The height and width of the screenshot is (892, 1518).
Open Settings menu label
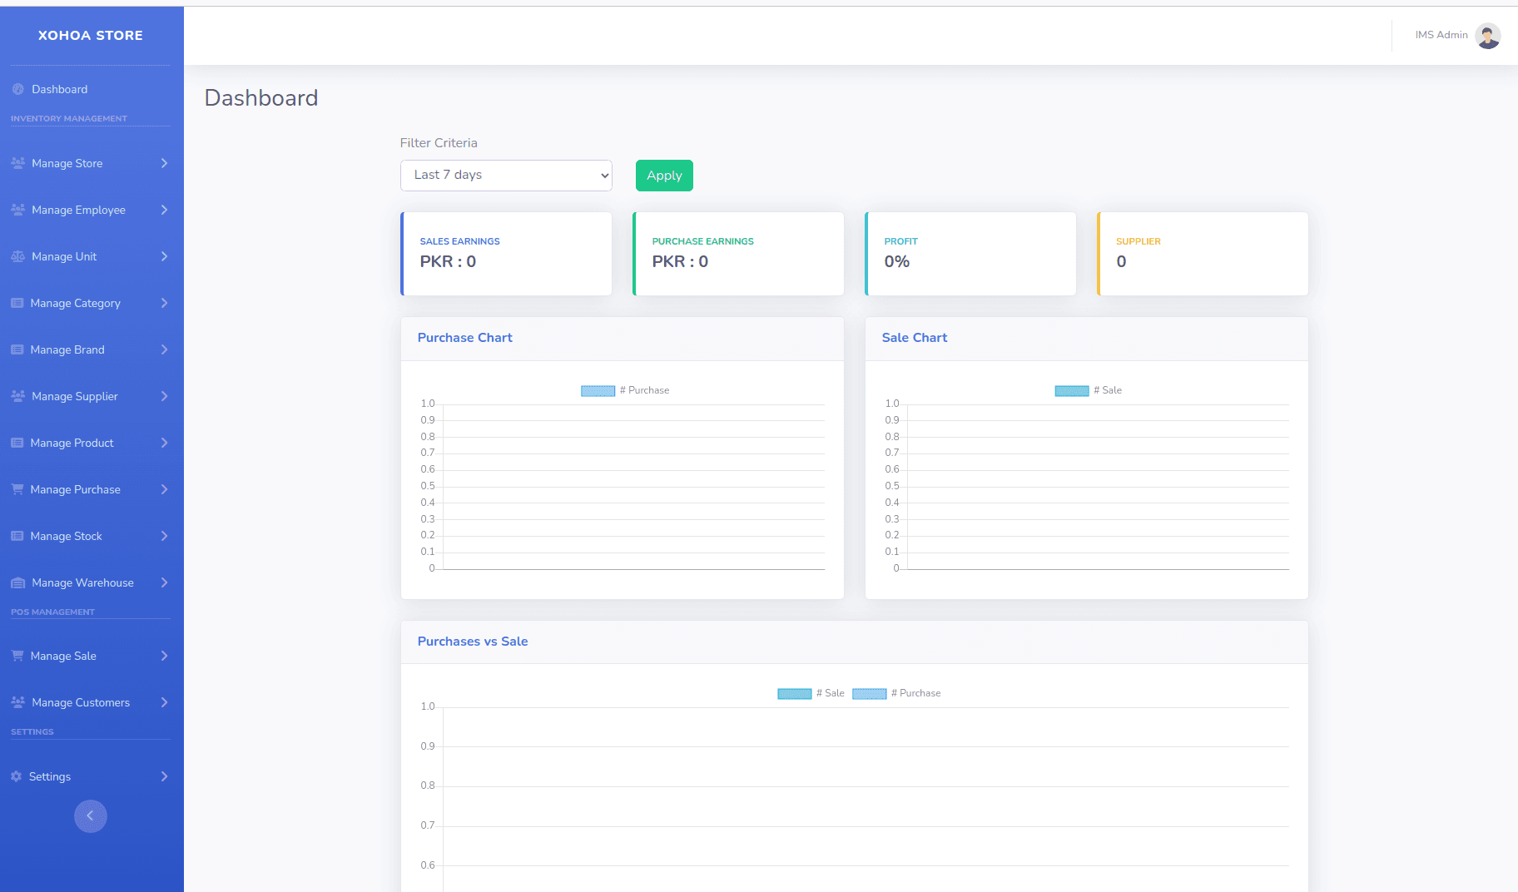click(x=50, y=776)
